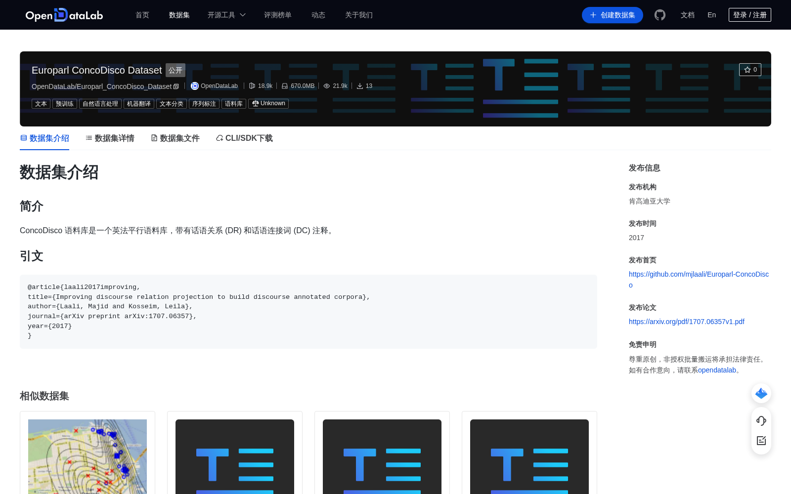Click the 21.9k views eye icon
The width and height of the screenshot is (791, 494).
(327, 86)
